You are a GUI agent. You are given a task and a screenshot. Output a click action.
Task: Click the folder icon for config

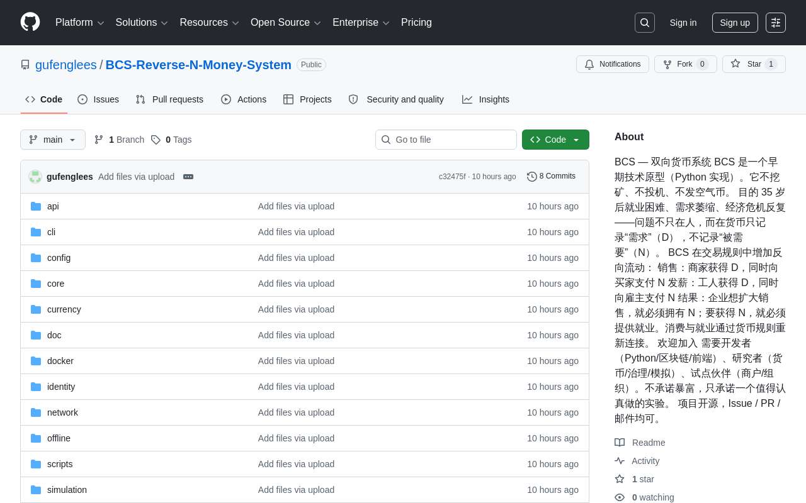[x=36, y=258]
